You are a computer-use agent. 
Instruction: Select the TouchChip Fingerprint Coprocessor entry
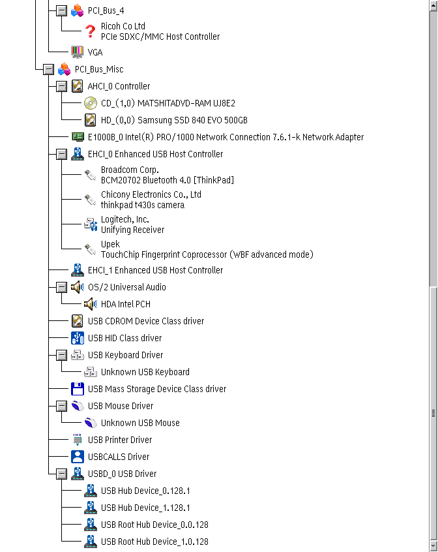click(x=207, y=249)
